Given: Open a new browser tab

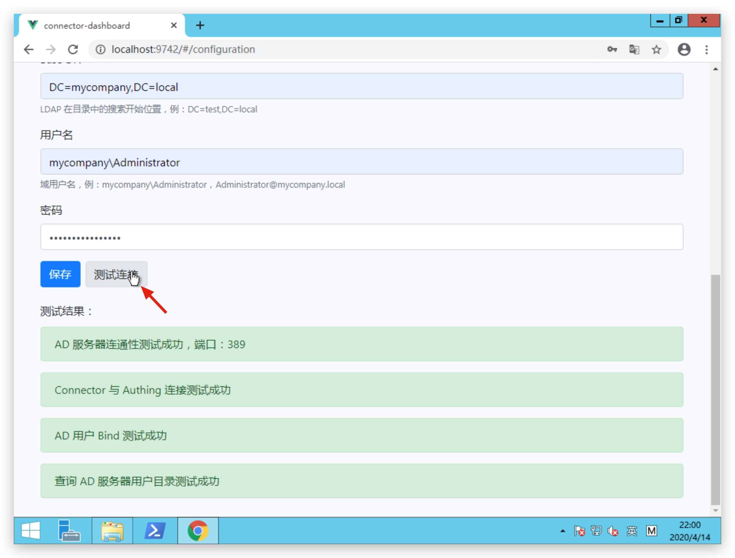Looking at the screenshot, I should pos(200,25).
